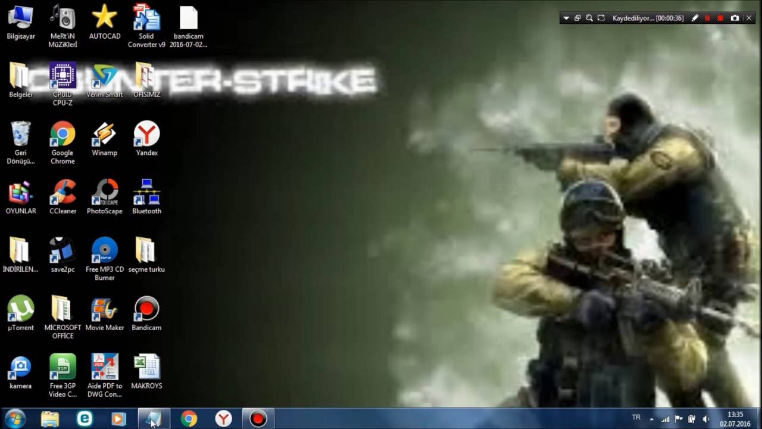Screen dimensions: 762x429
Task: Open Action Center flag icon
Action: click(x=679, y=419)
